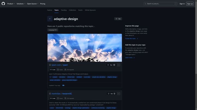197x110 pixels.
Task: Click the repository icon next to rpact-com
Action: tap(50, 65)
